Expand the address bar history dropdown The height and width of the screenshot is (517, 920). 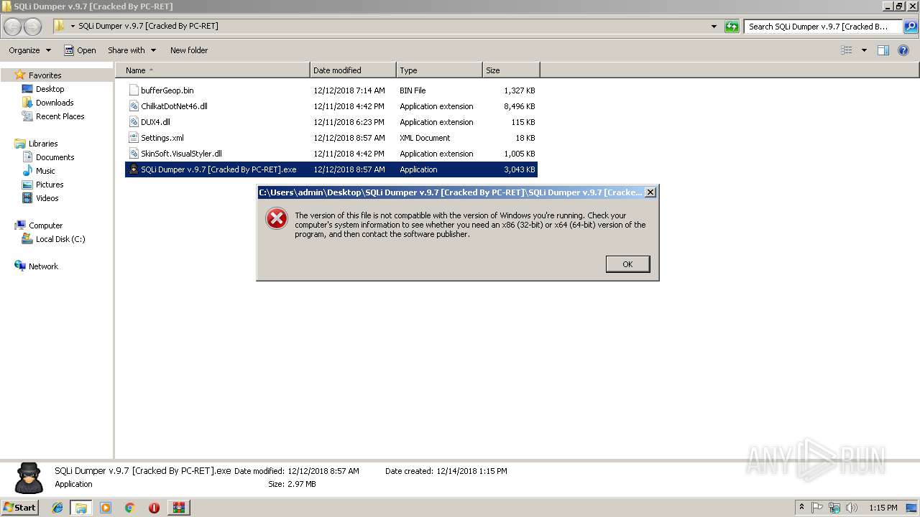714,27
